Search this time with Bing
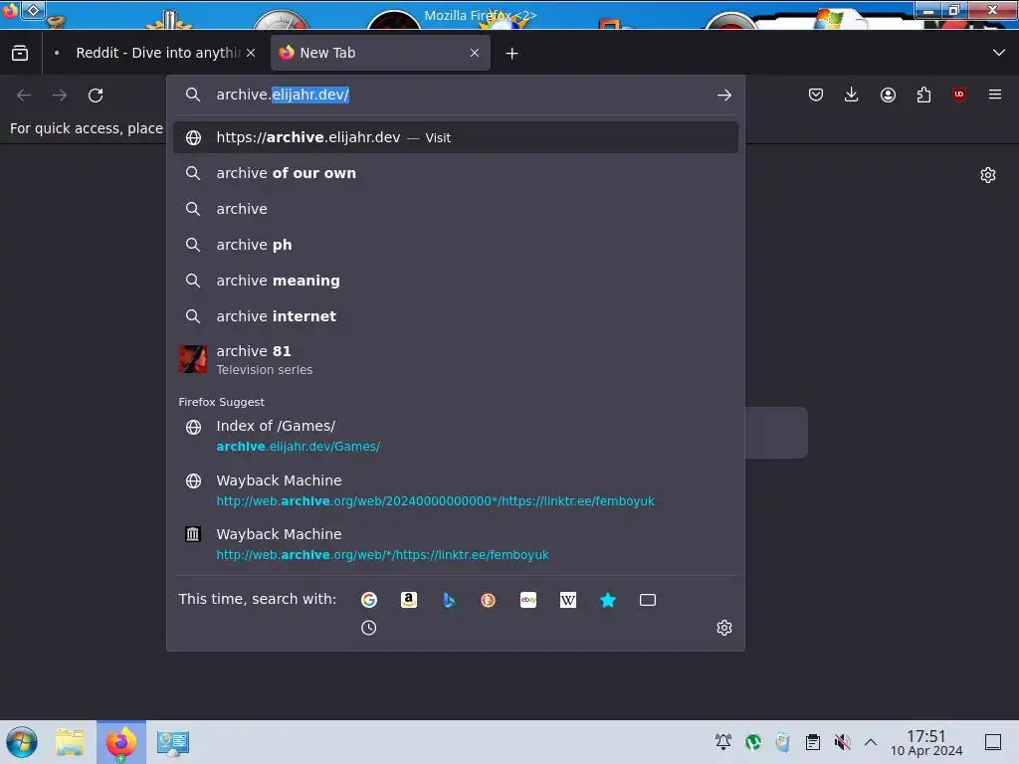 (449, 600)
